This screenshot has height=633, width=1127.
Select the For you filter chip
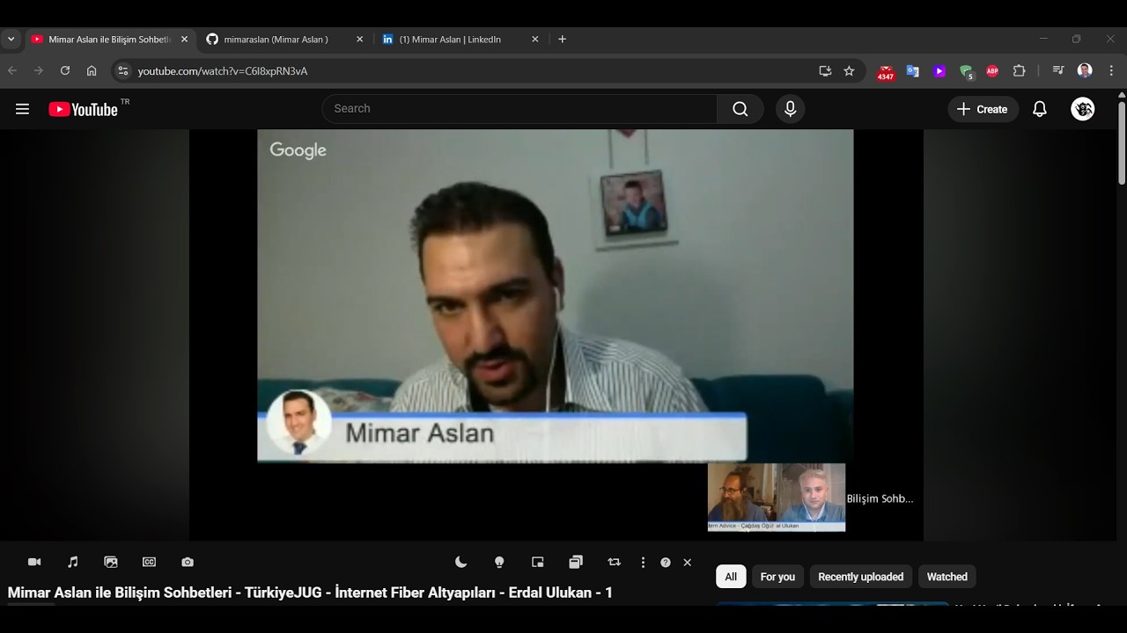coord(777,577)
